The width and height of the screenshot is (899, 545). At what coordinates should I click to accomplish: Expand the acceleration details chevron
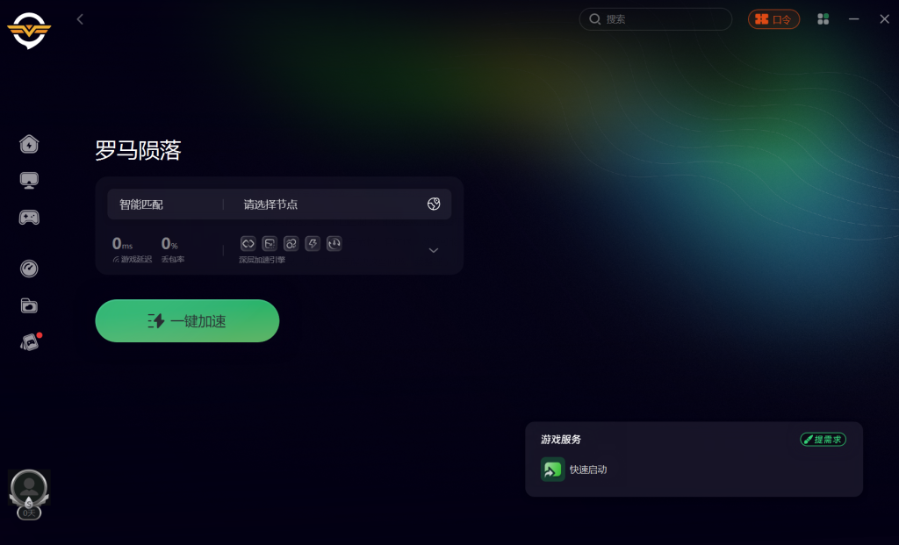click(x=434, y=250)
